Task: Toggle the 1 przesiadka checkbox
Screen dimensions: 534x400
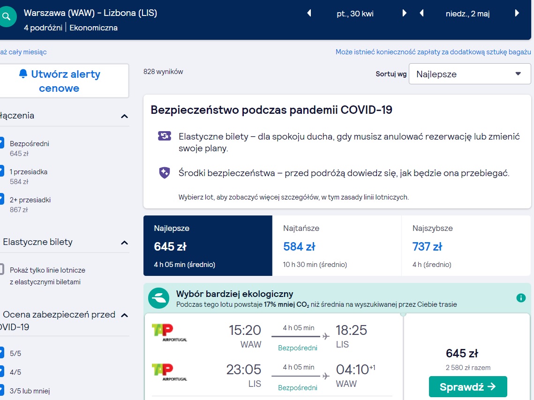Action: coord(1,171)
